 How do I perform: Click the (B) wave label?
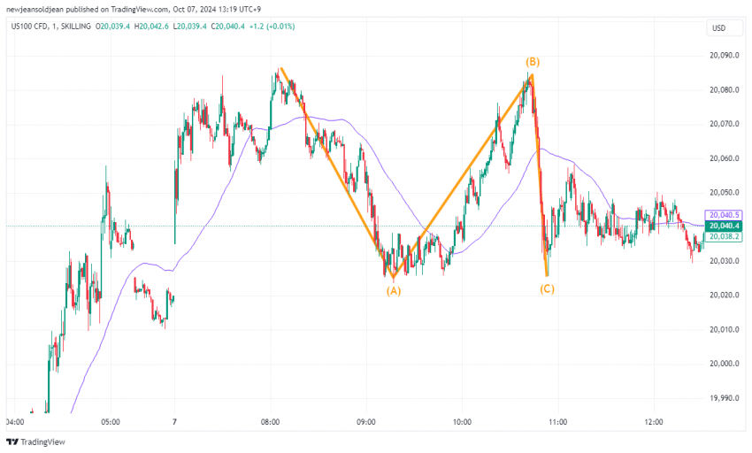point(533,62)
